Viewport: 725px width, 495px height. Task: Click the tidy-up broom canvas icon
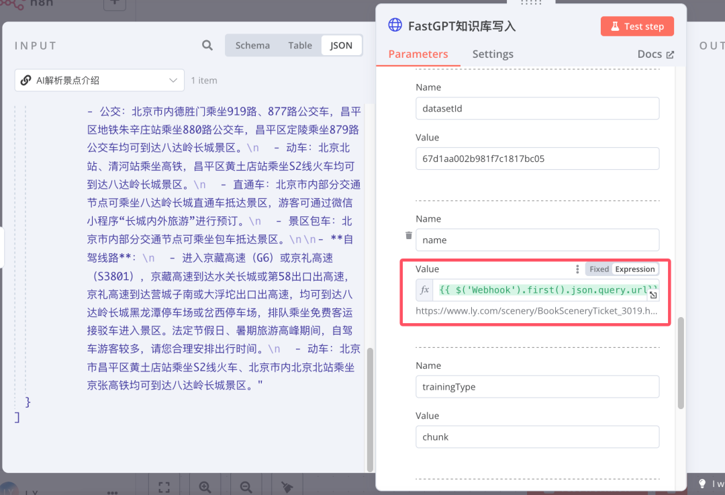pyautogui.click(x=287, y=487)
